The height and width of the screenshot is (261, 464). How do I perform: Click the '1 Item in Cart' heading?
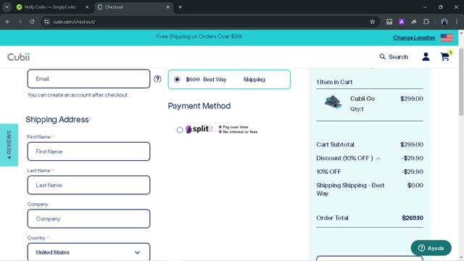tap(334, 82)
